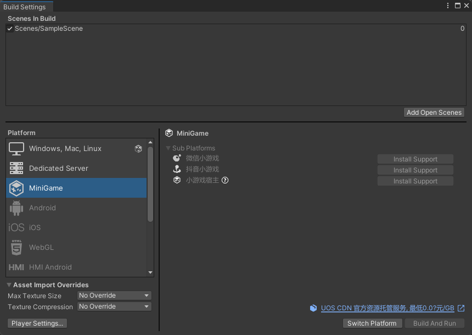Select the MiniGame platform icon
This screenshot has height=335, width=472.
[x=16, y=188]
